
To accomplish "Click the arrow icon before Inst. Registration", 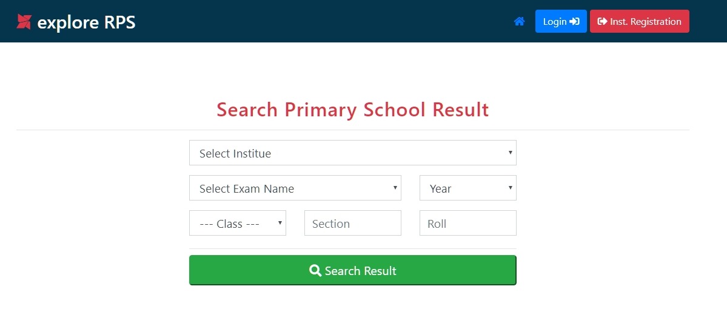I will pyautogui.click(x=602, y=22).
